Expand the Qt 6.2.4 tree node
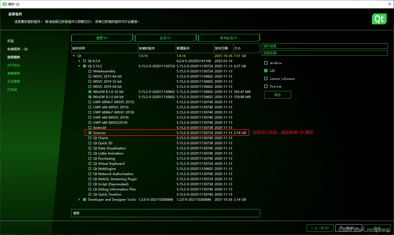The image size is (394, 235). tap(79, 61)
